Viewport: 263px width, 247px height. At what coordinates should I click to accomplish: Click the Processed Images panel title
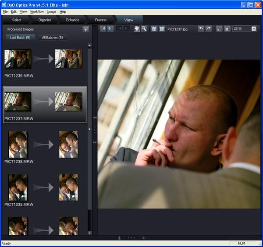21,29
